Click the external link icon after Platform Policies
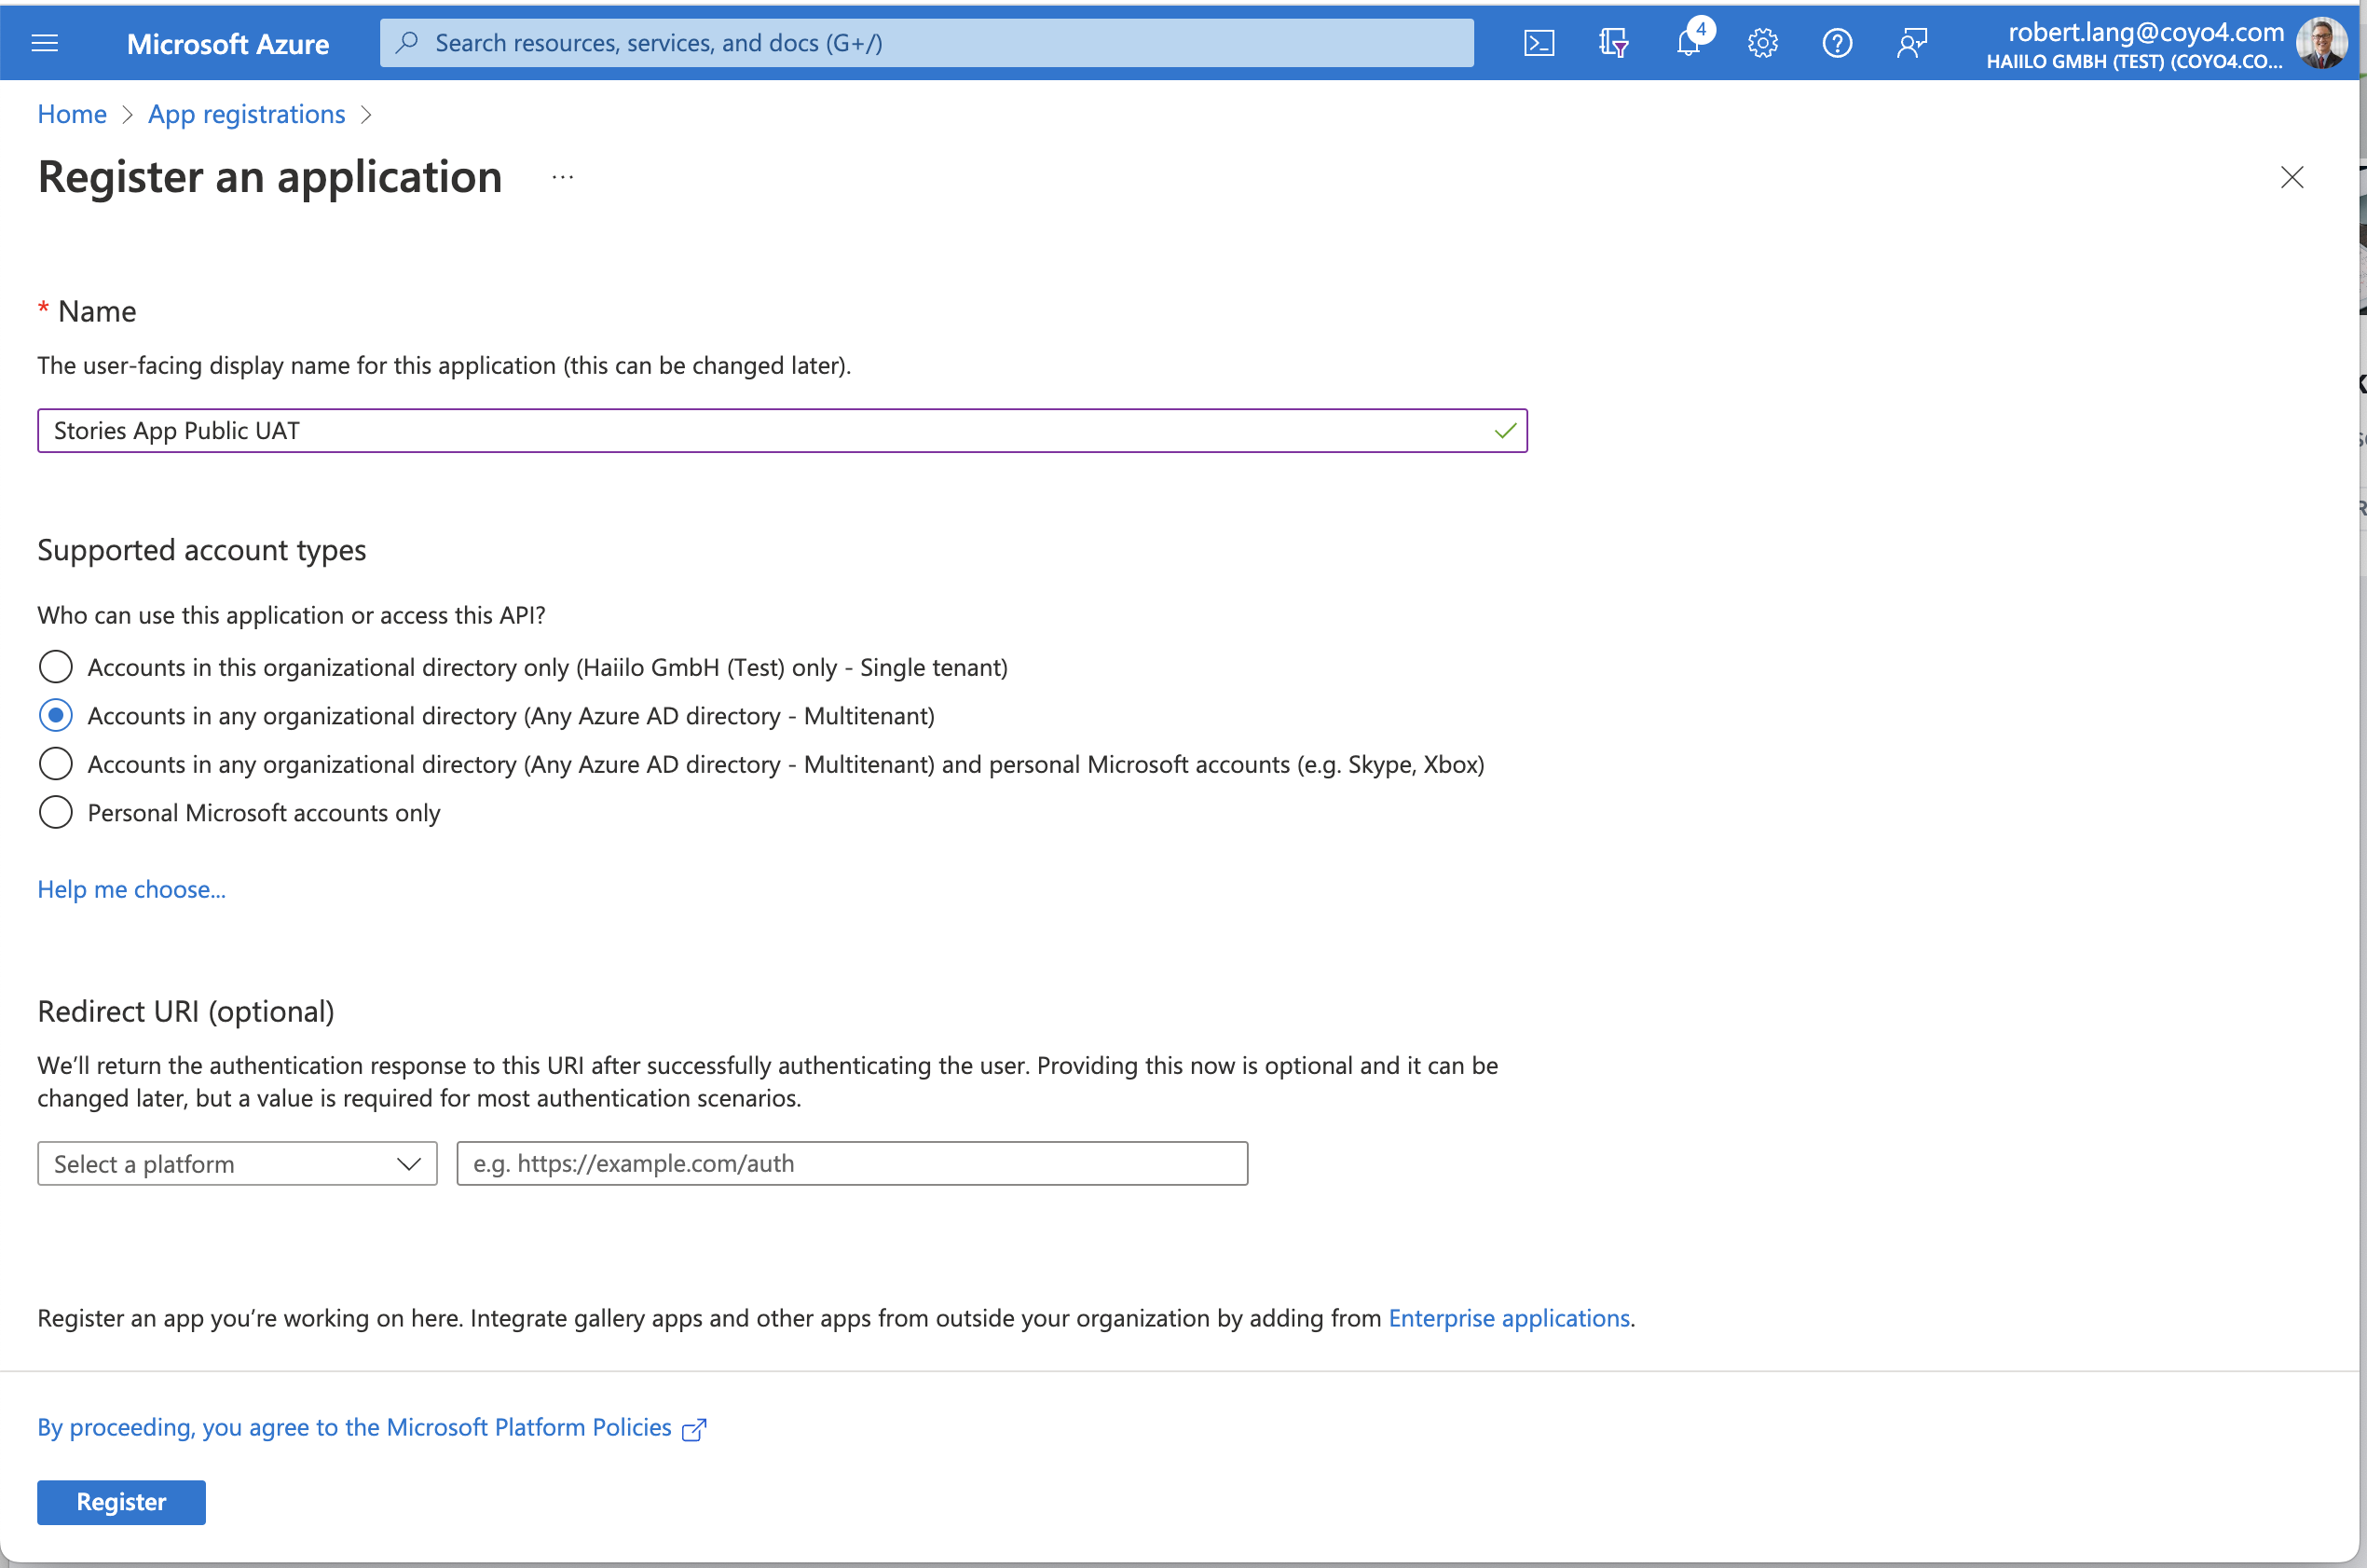Viewport: 2367px width, 1568px height. 693,1429
